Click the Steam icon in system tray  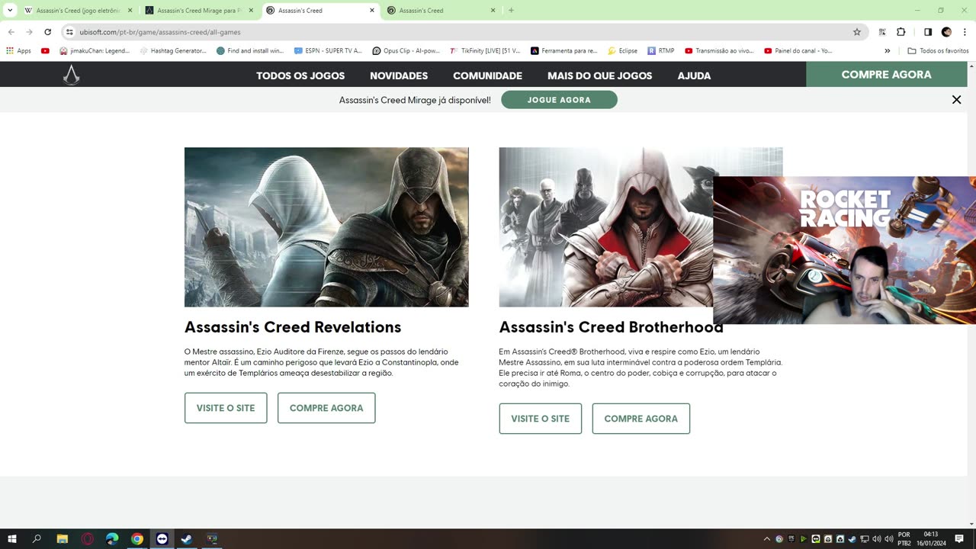(852, 539)
